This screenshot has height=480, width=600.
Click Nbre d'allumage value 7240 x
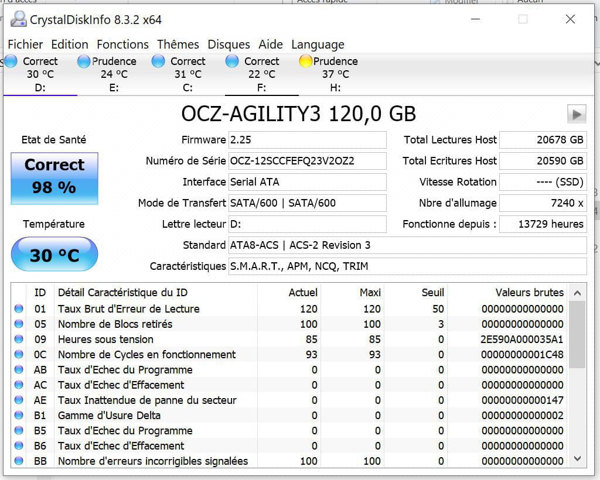(543, 203)
